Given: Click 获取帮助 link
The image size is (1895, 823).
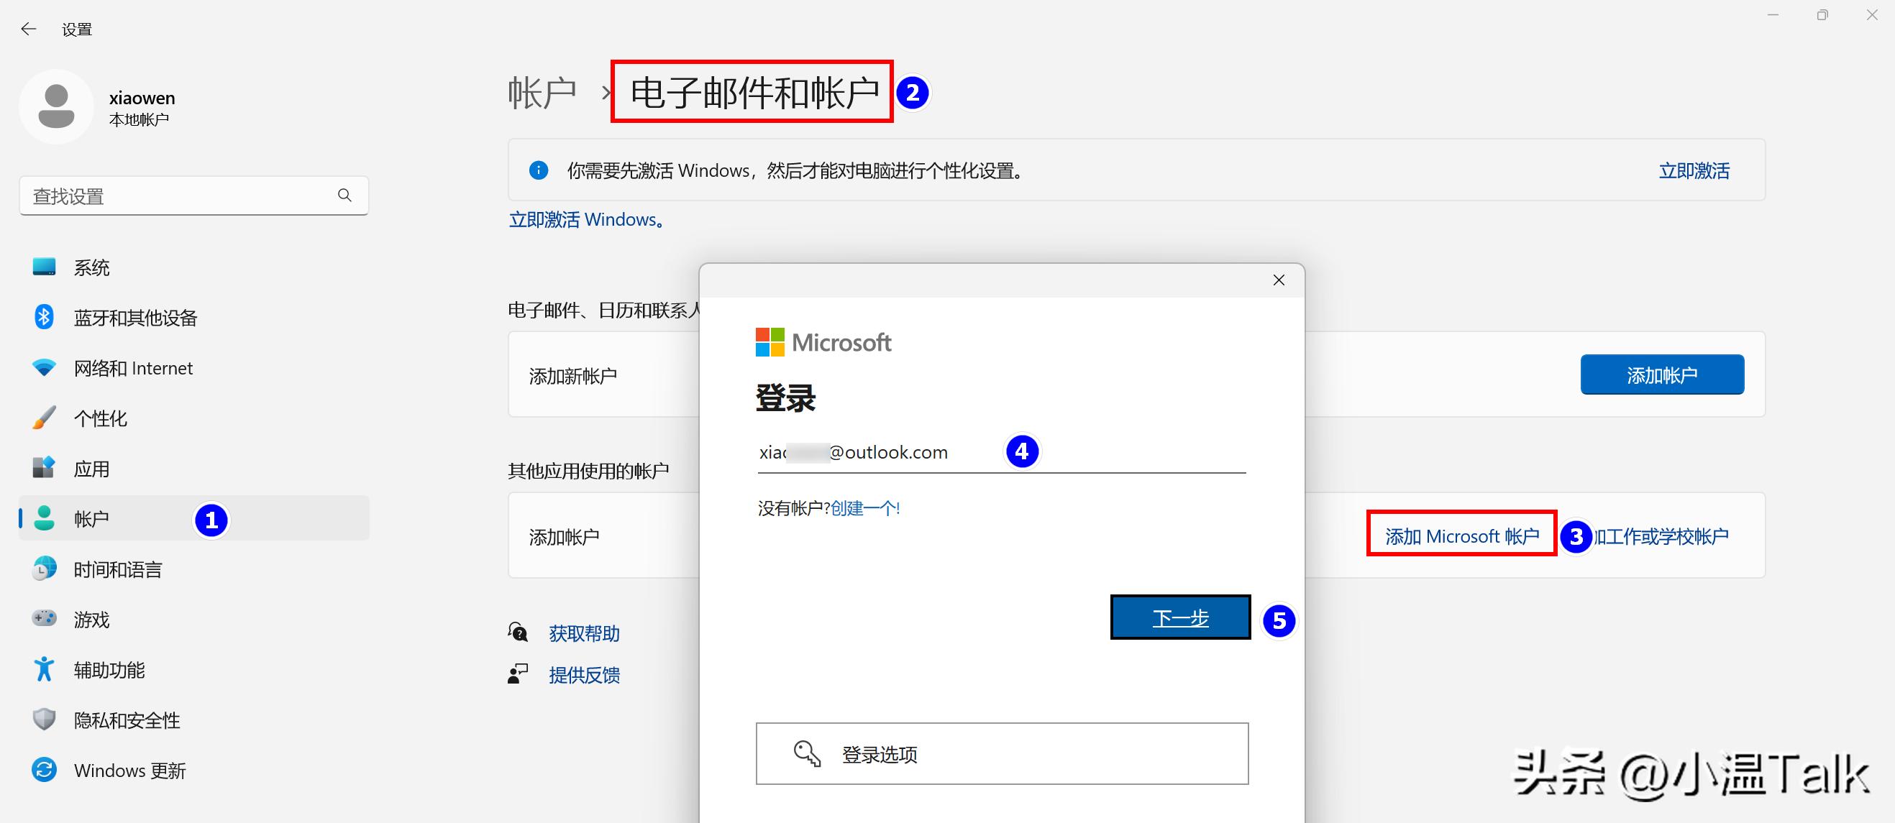Looking at the screenshot, I should pyautogui.click(x=584, y=633).
